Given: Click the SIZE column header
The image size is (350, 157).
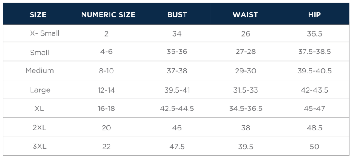Looking at the screenshot, I should click(x=38, y=15).
